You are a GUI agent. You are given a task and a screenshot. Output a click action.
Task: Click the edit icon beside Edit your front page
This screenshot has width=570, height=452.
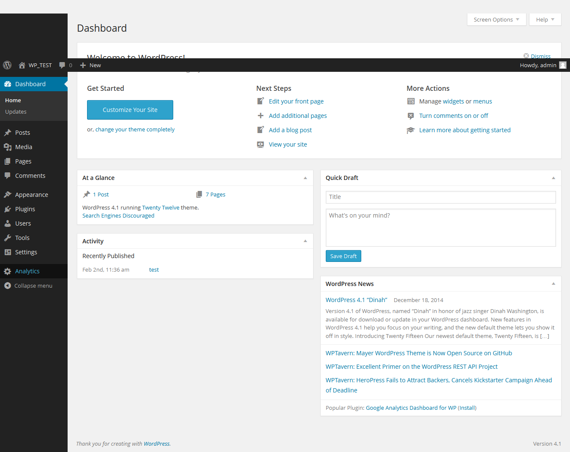pyautogui.click(x=261, y=101)
